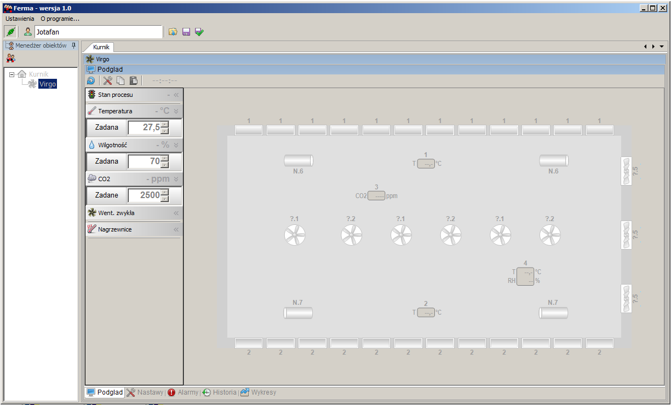The height and width of the screenshot is (405, 671).
Task: Click the Virgo panel header bar
Action: [x=375, y=59]
